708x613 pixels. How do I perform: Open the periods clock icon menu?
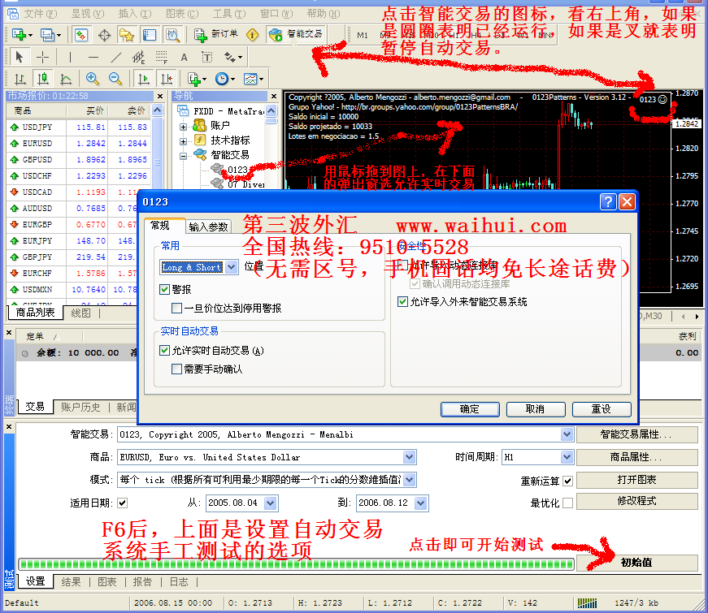(x=224, y=79)
